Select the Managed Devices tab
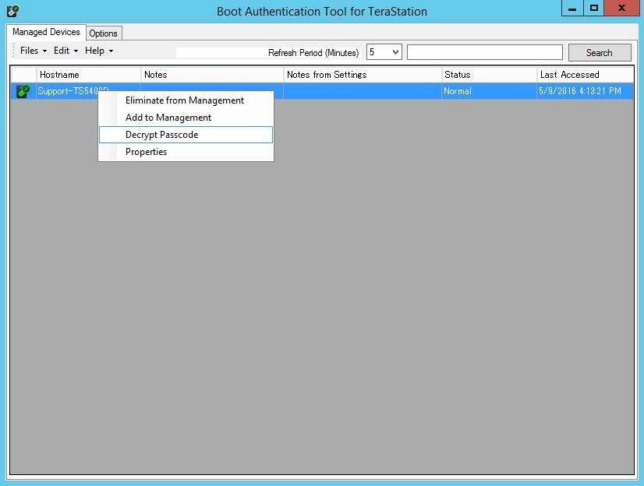 (46, 32)
